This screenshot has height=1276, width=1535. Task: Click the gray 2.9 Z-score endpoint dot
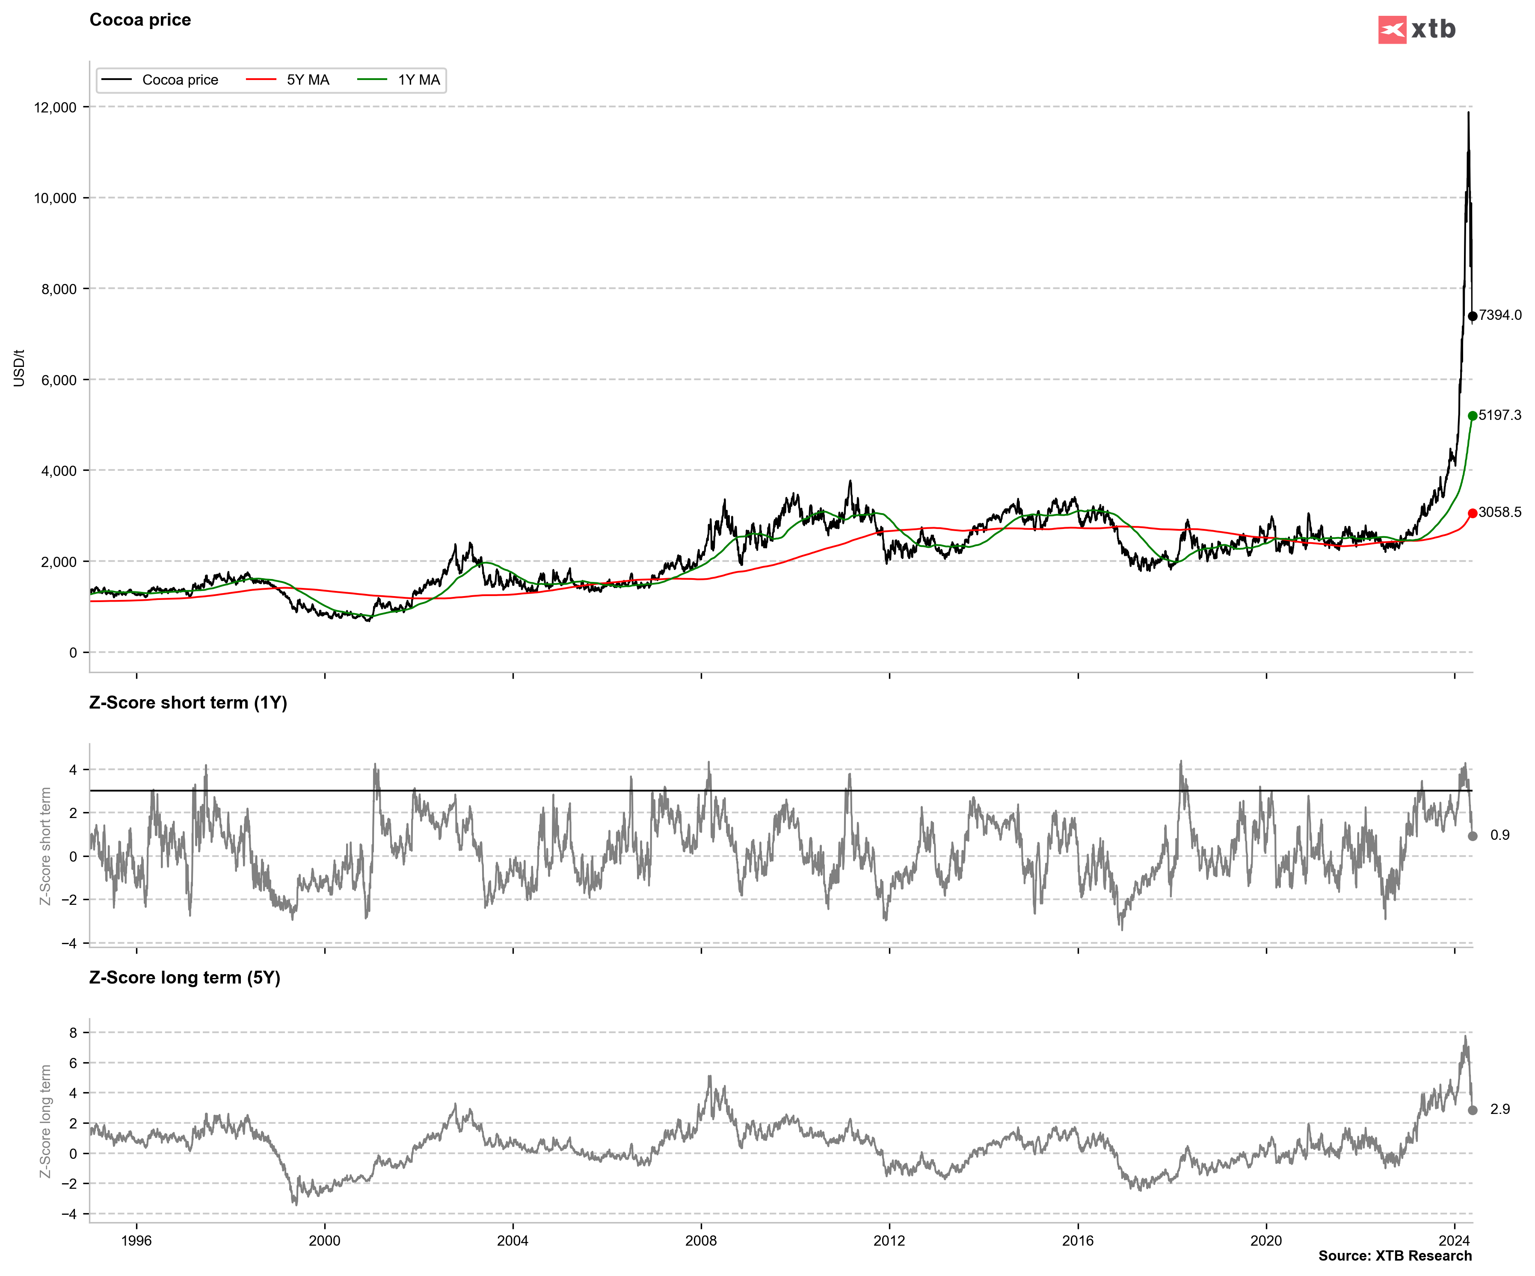1472,1110
